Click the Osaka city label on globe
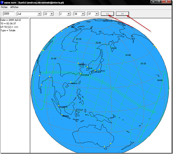 pyautogui.click(x=98, y=72)
